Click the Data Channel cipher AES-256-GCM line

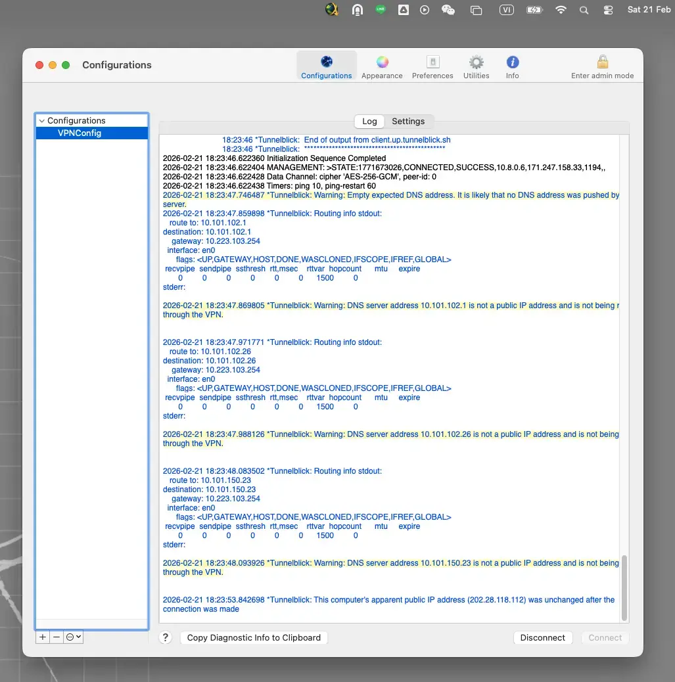(x=300, y=177)
